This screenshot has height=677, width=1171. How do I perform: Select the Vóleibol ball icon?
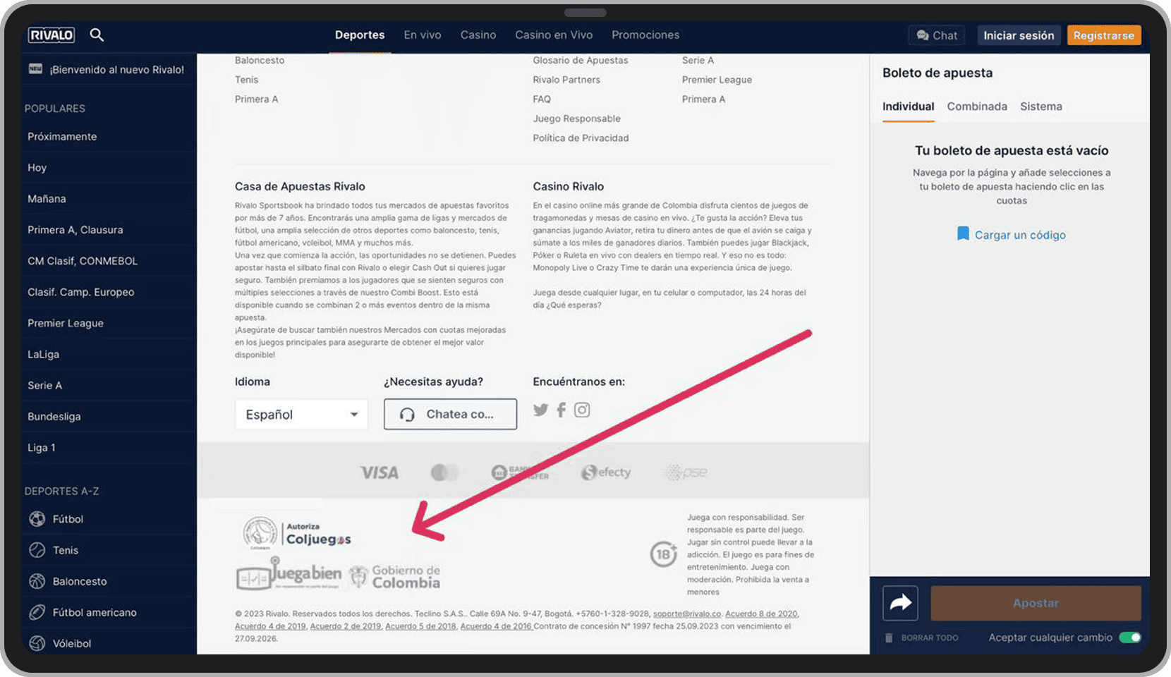tap(37, 643)
